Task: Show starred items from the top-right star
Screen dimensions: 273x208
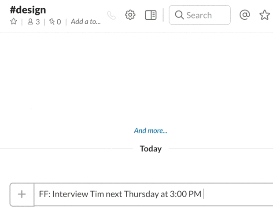Action: click(x=264, y=15)
